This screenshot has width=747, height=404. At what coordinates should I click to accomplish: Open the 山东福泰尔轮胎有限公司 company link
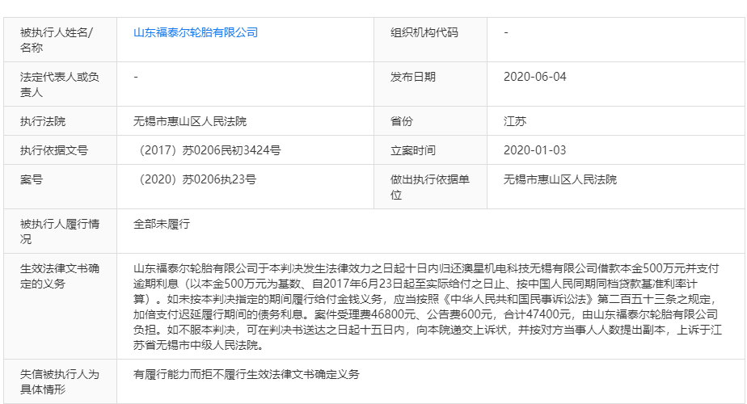(x=196, y=32)
